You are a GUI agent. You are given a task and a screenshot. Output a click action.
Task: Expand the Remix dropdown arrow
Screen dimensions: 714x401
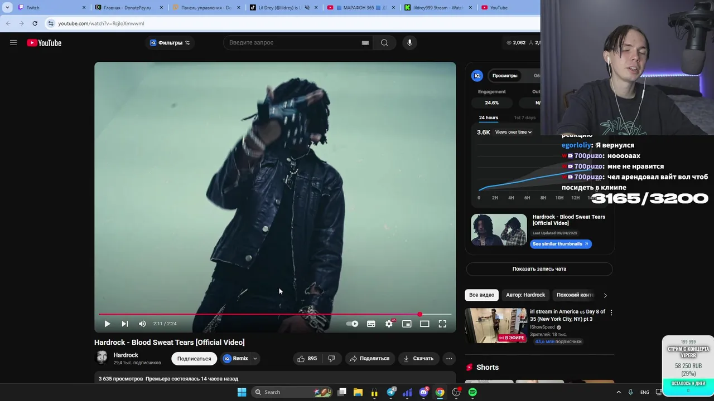coord(255,359)
